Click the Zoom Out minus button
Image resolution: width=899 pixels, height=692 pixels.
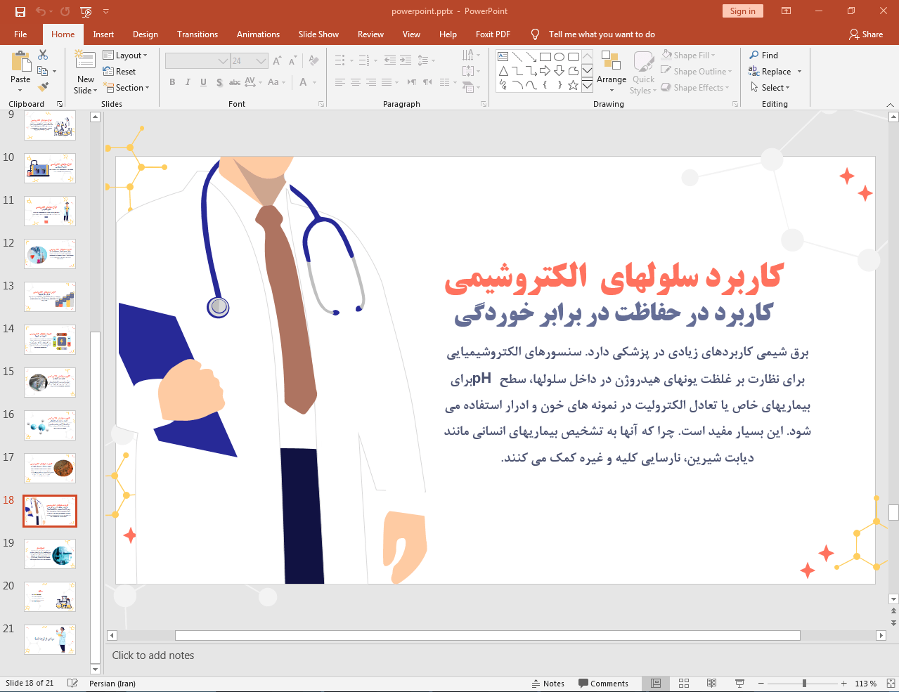tap(761, 684)
